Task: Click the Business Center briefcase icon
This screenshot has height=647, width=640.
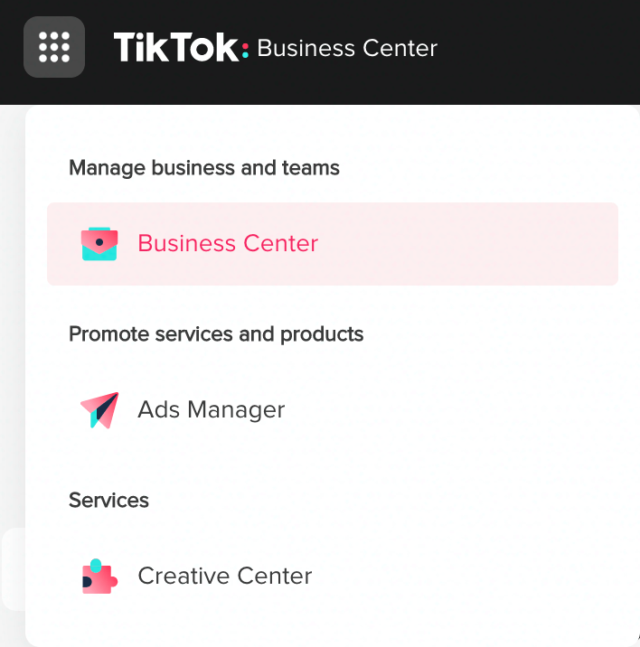Action: [x=99, y=244]
